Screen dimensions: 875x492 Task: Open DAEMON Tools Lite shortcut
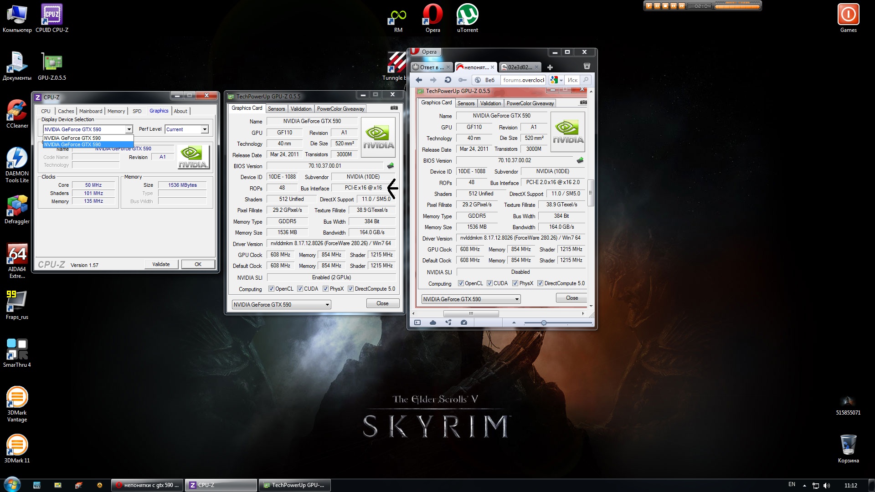(17, 164)
